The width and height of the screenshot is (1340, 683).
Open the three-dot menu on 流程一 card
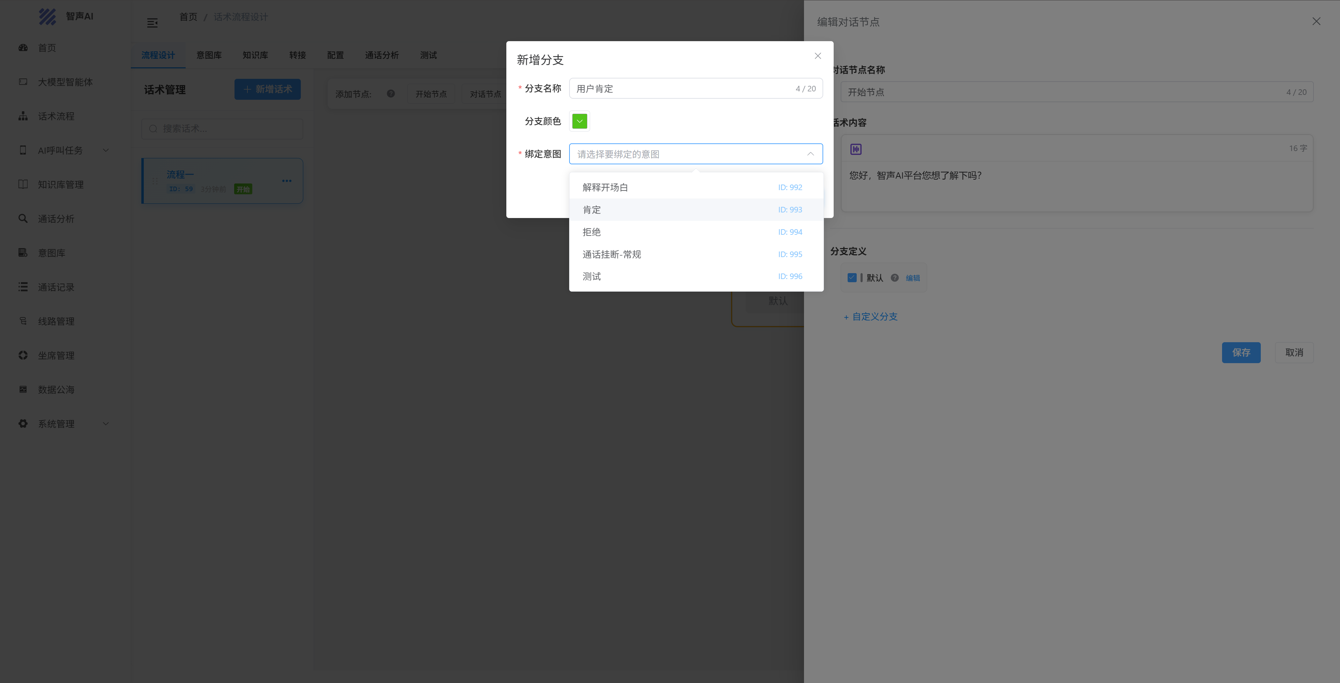click(286, 181)
